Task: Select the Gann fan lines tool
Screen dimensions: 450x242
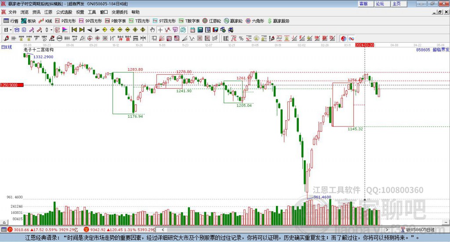Action: pyautogui.click(x=162, y=38)
